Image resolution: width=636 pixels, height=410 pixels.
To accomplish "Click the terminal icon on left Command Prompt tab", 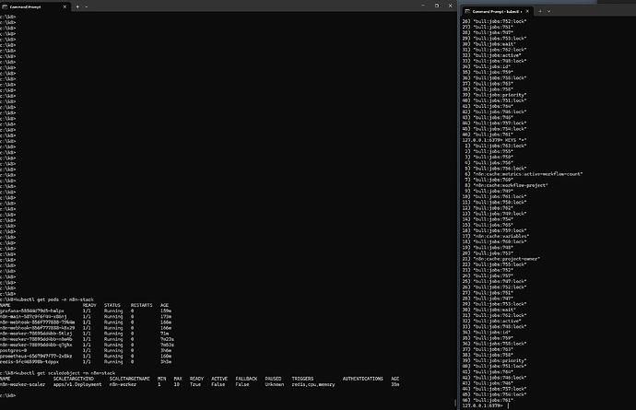I will [5, 6].
